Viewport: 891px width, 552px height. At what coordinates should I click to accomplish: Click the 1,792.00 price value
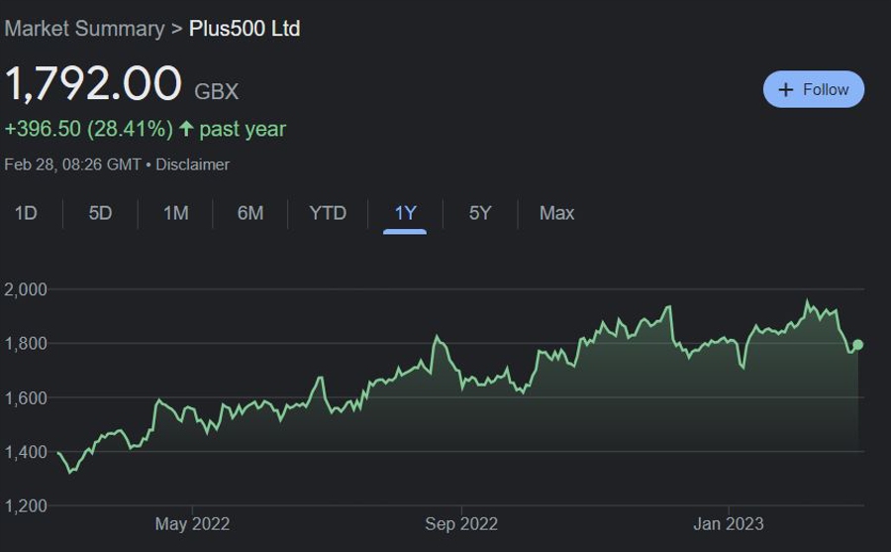pyautogui.click(x=94, y=84)
